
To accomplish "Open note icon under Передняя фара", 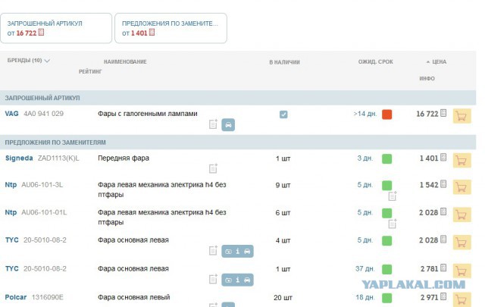I will 213,168.
